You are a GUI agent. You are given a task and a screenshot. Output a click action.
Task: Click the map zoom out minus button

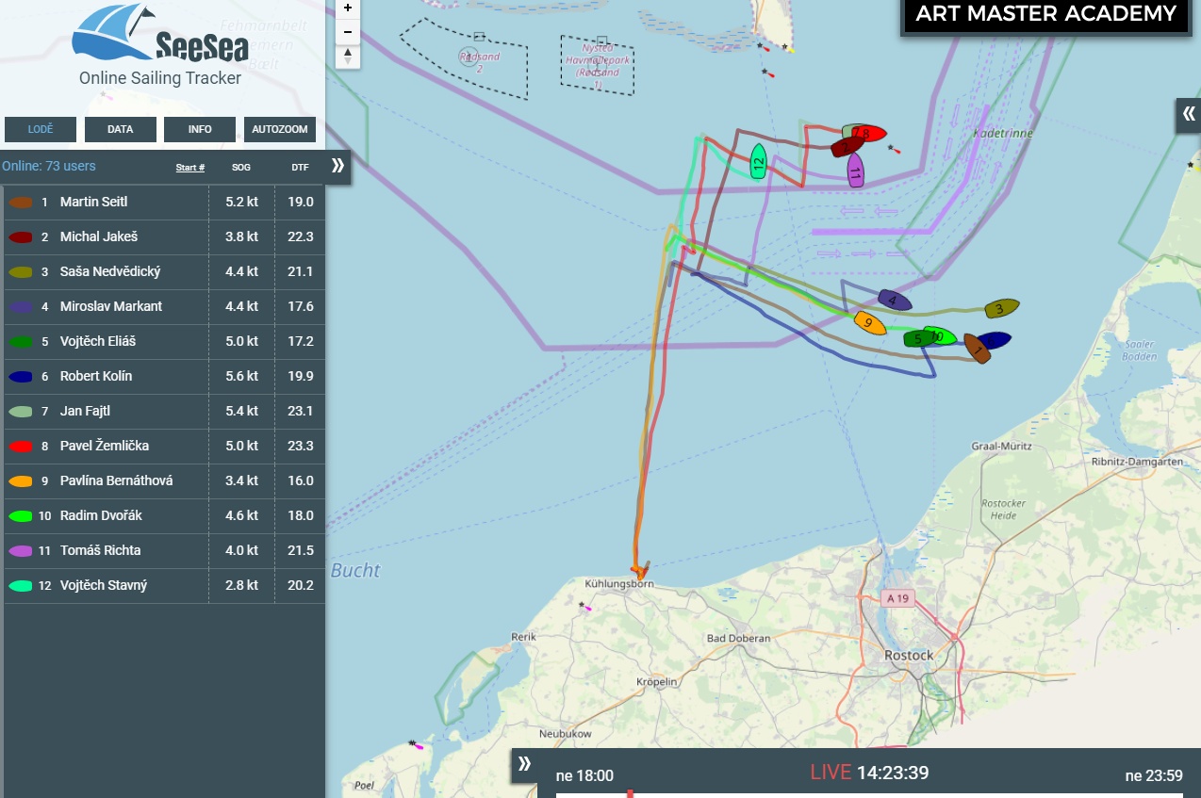click(x=348, y=32)
